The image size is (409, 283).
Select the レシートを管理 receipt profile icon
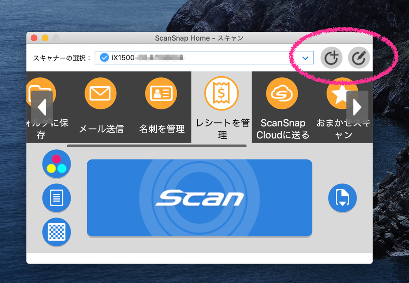[x=222, y=93]
